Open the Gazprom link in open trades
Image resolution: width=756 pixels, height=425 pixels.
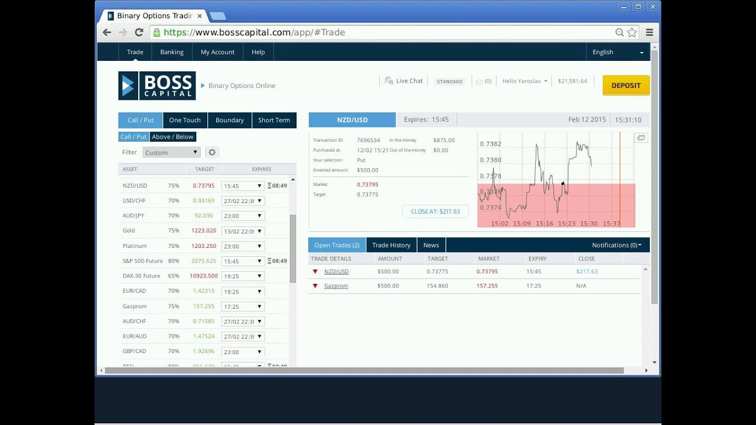tap(336, 286)
